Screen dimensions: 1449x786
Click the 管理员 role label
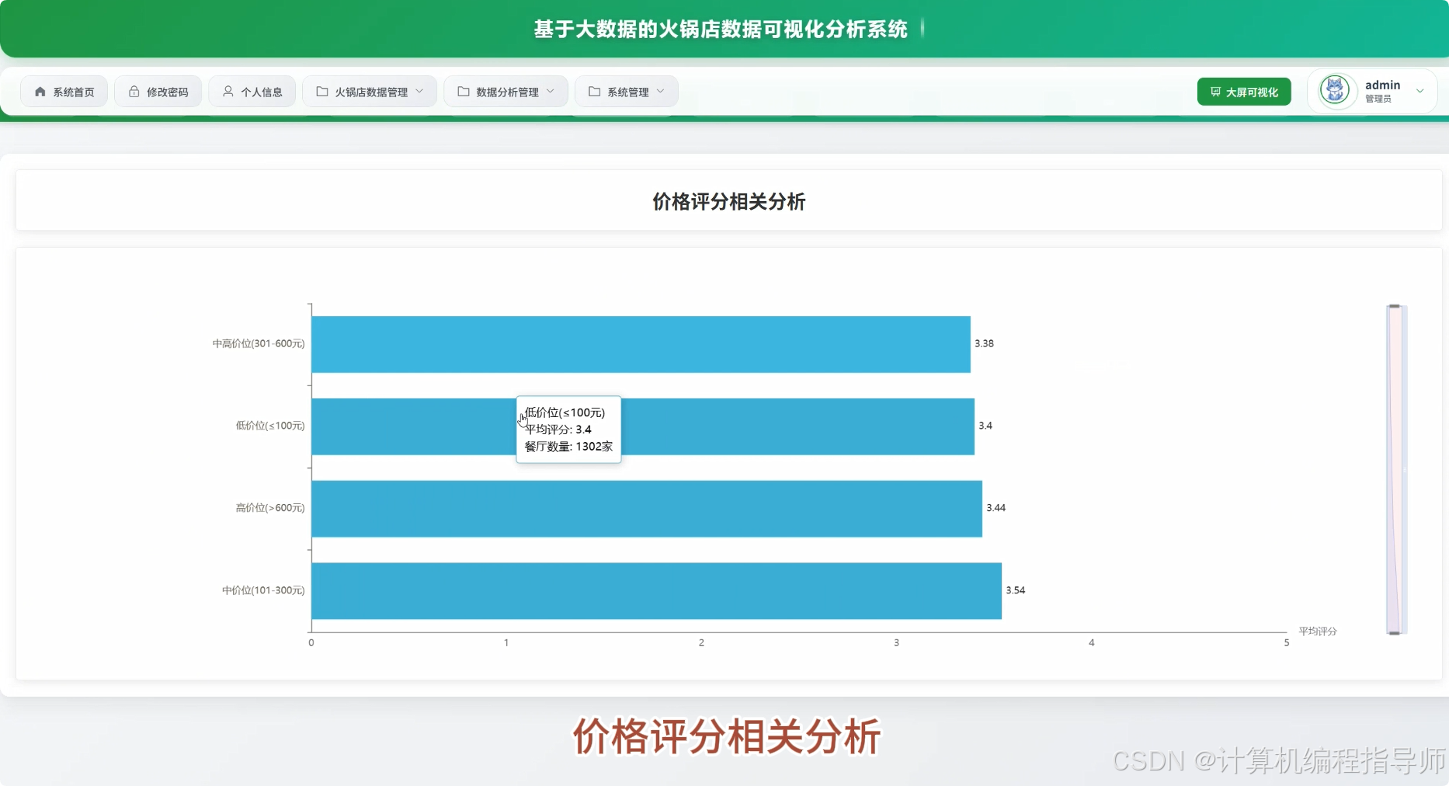click(1378, 99)
